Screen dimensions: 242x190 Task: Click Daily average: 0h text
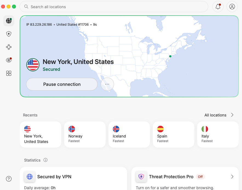[40, 188]
